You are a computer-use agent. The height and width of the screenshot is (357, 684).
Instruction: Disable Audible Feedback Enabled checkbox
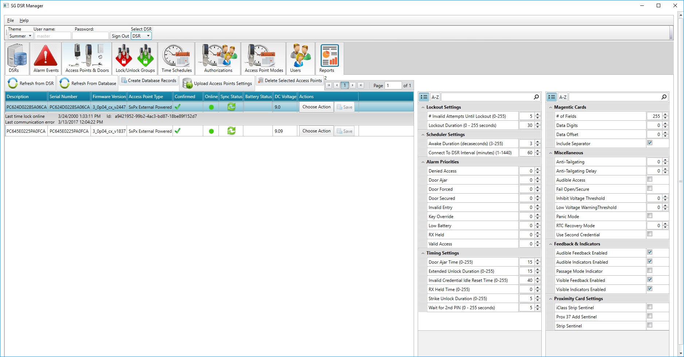(650, 252)
